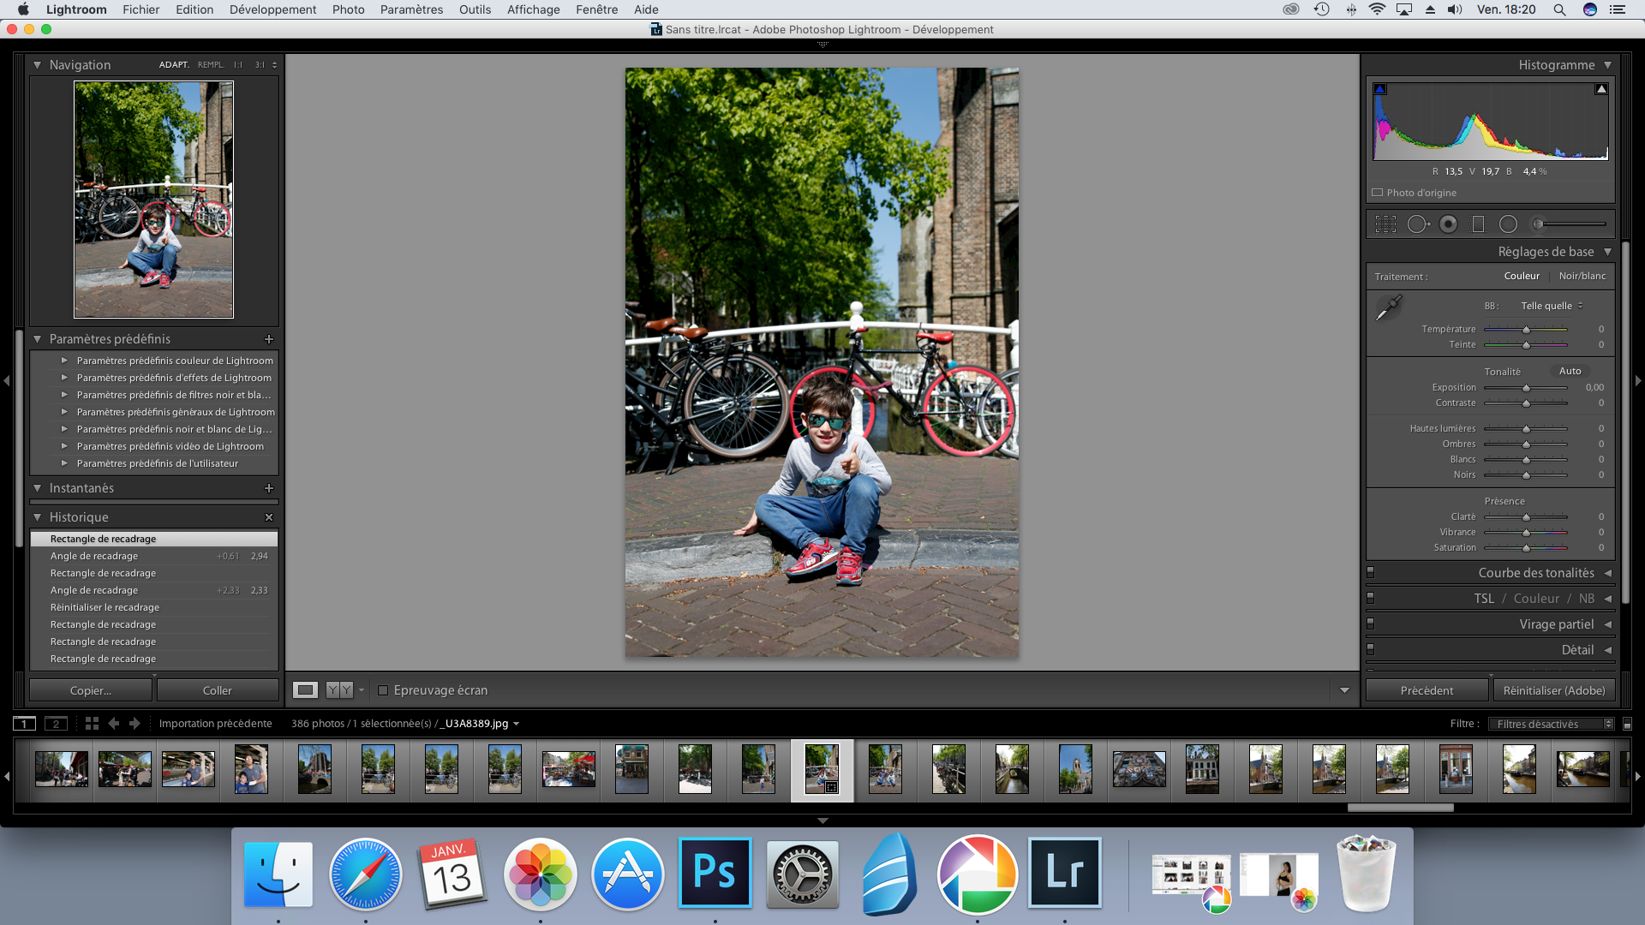The width and height of the screenshot is (1645, 925).
Task: Open Grid view from filmstrip bar
Action: tap(92, 724)
